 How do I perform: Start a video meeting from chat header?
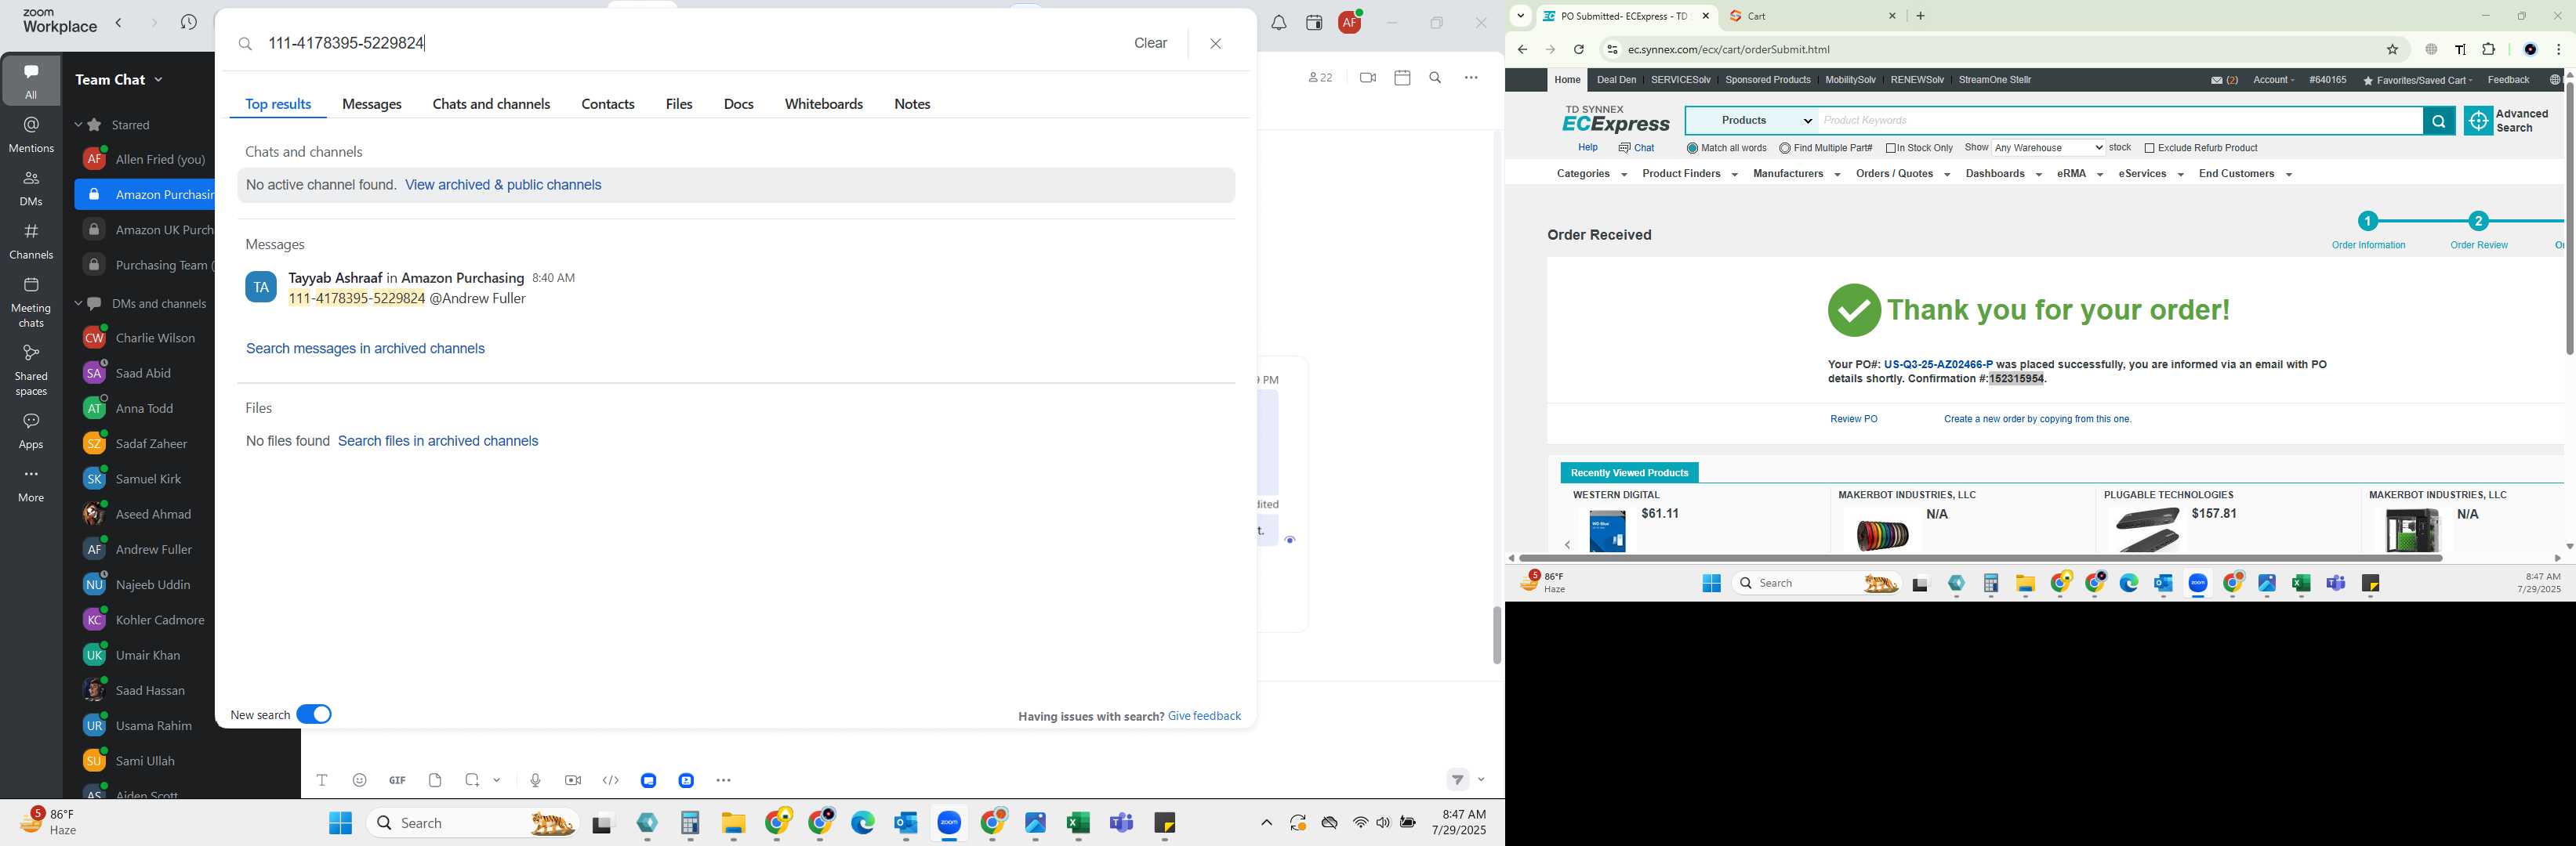(x=1367, y=77)
